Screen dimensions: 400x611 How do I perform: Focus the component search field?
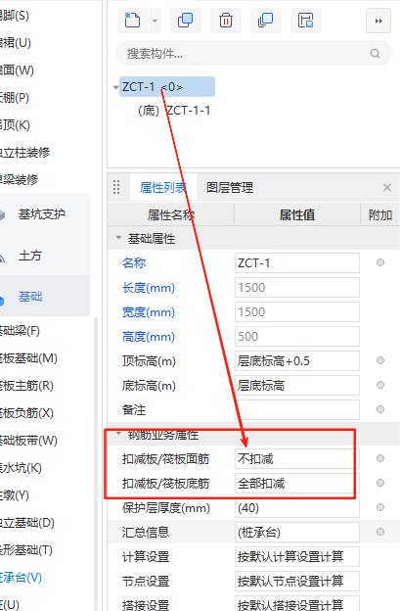(253, 54)
